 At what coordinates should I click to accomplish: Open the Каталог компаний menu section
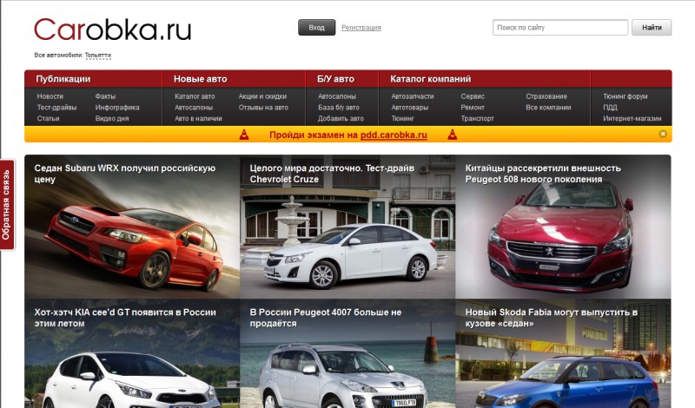coord(430,79)
